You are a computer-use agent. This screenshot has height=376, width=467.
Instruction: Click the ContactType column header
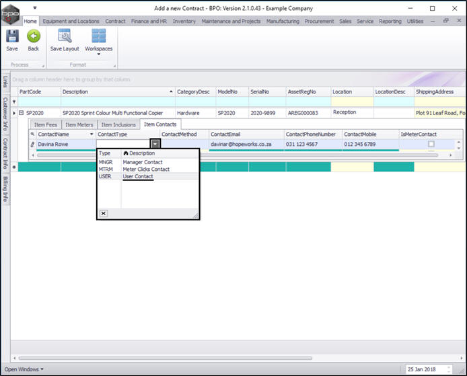[128, 135]
